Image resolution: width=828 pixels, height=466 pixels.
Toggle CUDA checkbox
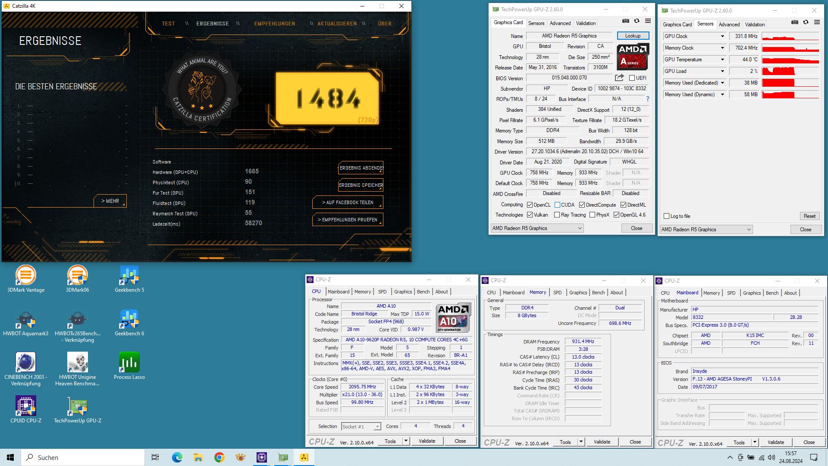coord(557,205)
